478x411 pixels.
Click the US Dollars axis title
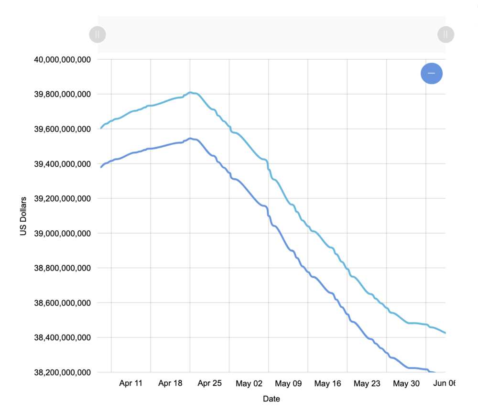pyautogui.click(x=23, y=216)
